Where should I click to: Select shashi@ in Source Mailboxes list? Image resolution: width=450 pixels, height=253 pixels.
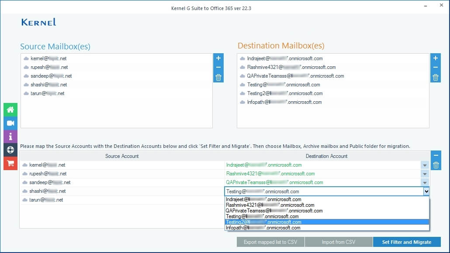click(x=45, y=85)
